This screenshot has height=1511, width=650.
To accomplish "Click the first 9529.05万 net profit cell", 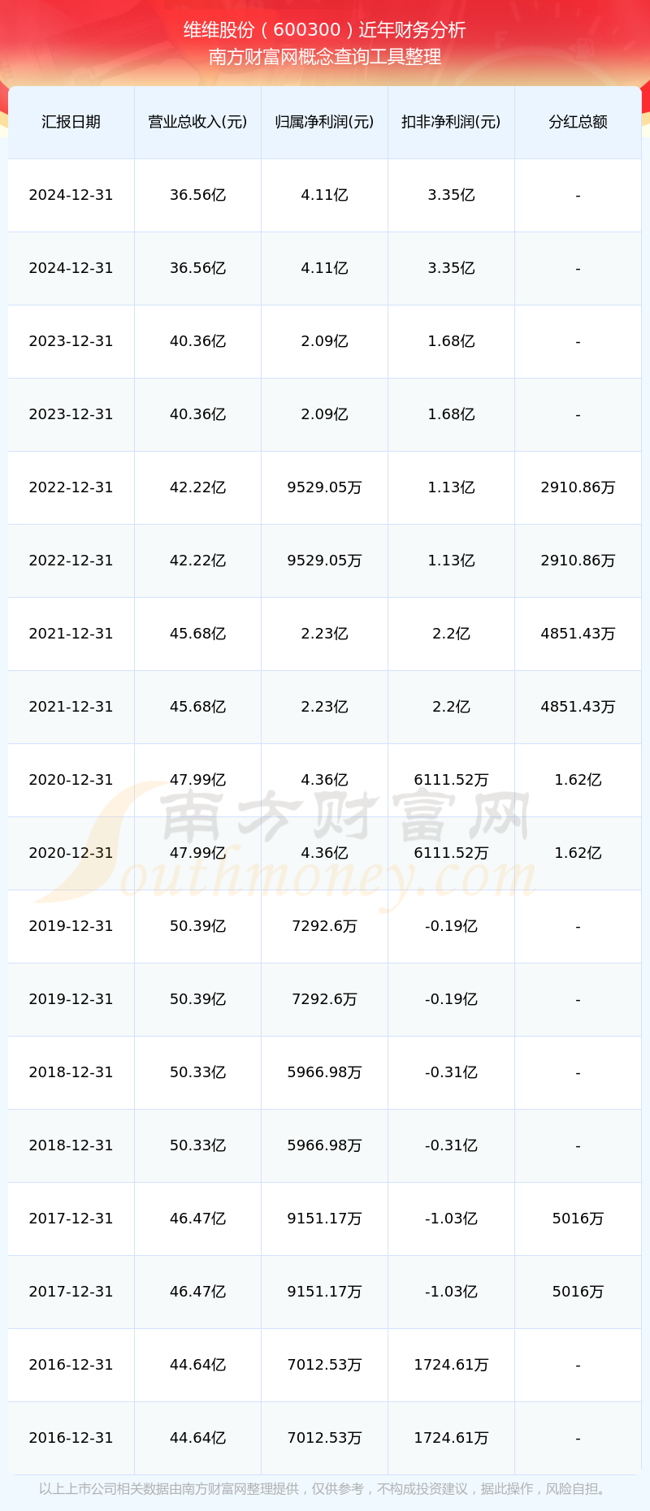I will [324, 487].
